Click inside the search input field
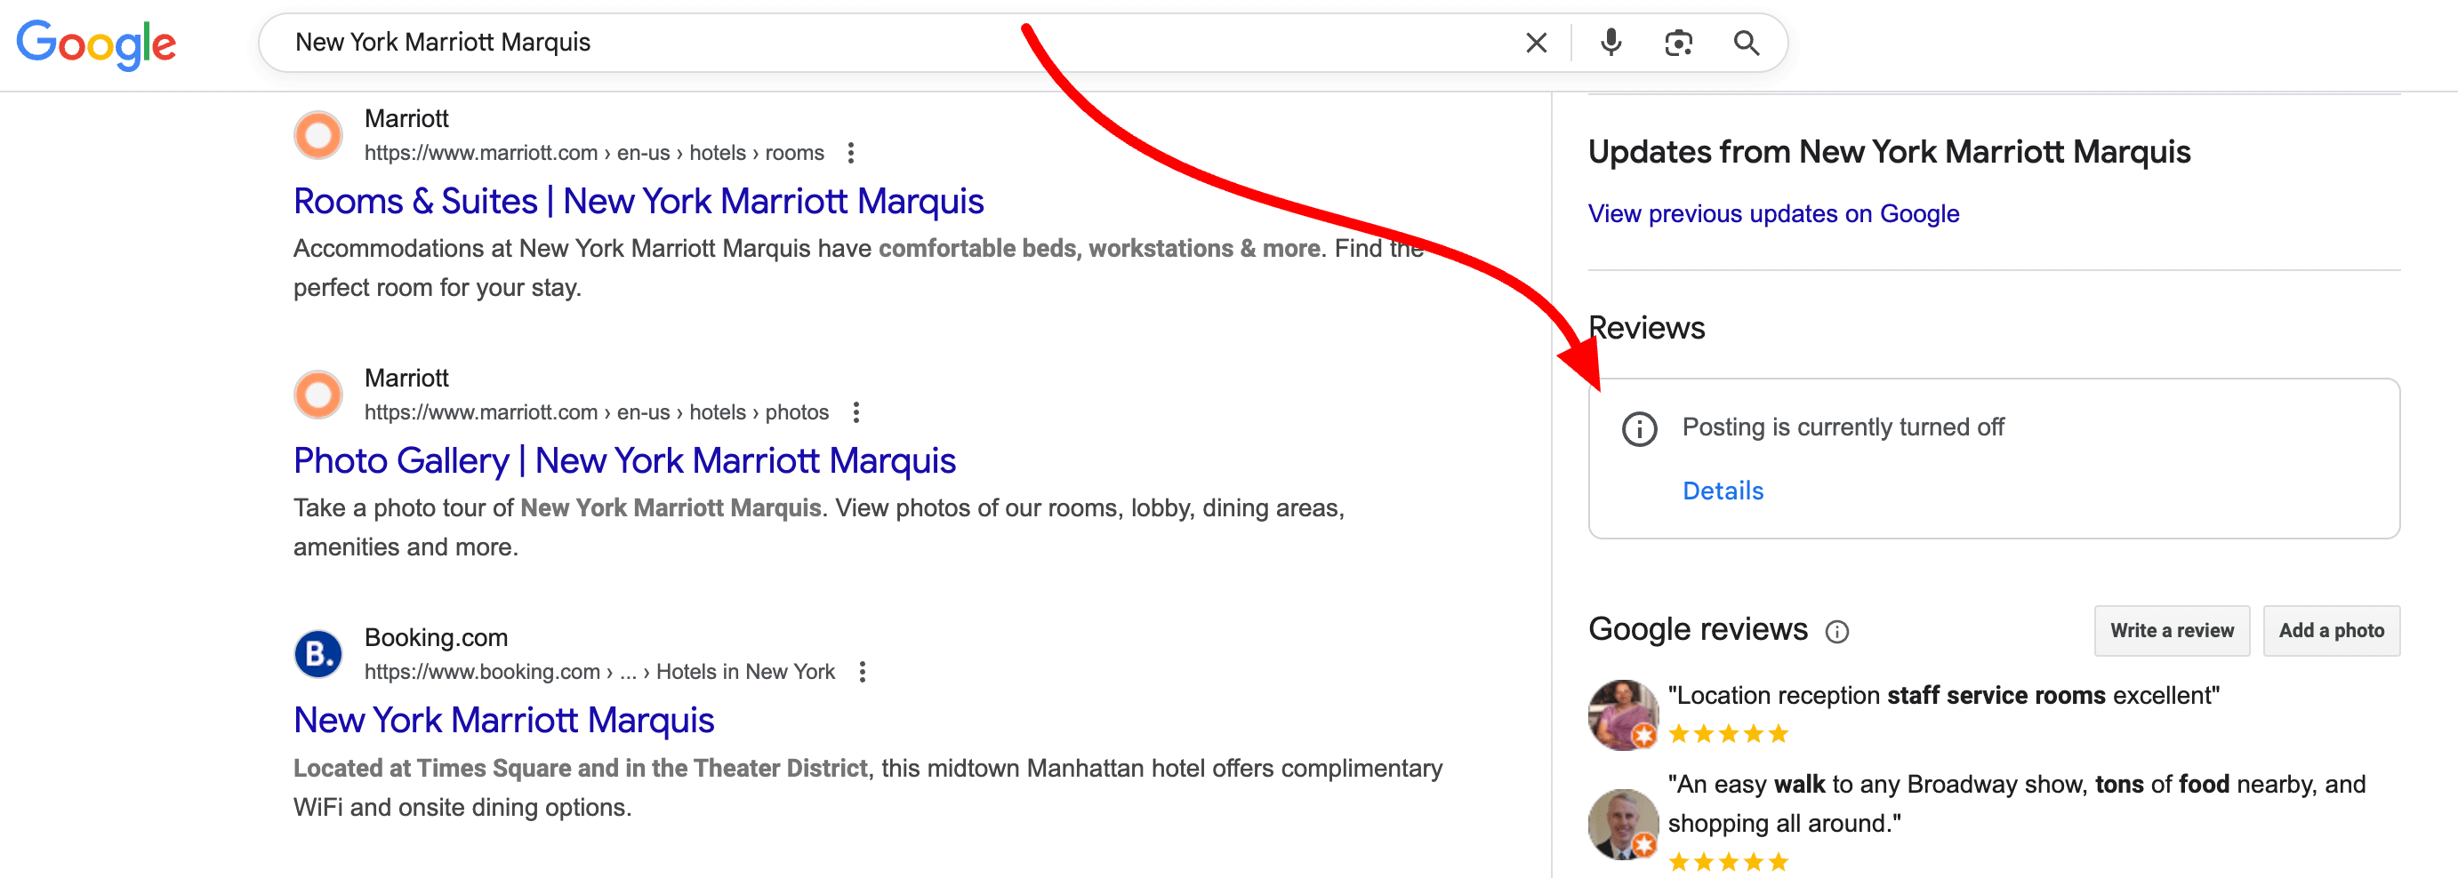The height and width of the screenshot is (878, 2458). click(x=668, y=42)
